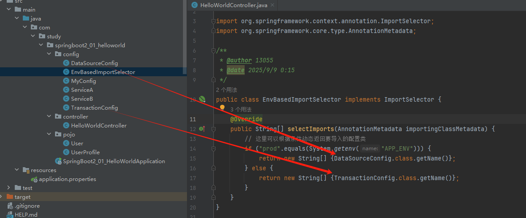Click the resources folder icon
This screenshot has width=526, height=218.
26,170
